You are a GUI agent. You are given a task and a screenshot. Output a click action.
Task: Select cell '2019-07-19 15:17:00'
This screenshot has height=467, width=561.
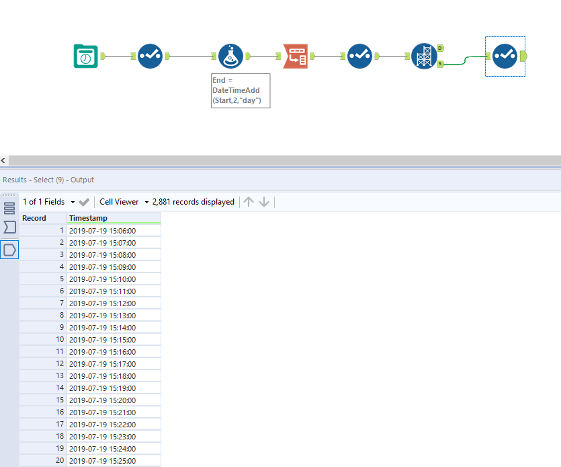pyautogui.click(x=114, y=364)
